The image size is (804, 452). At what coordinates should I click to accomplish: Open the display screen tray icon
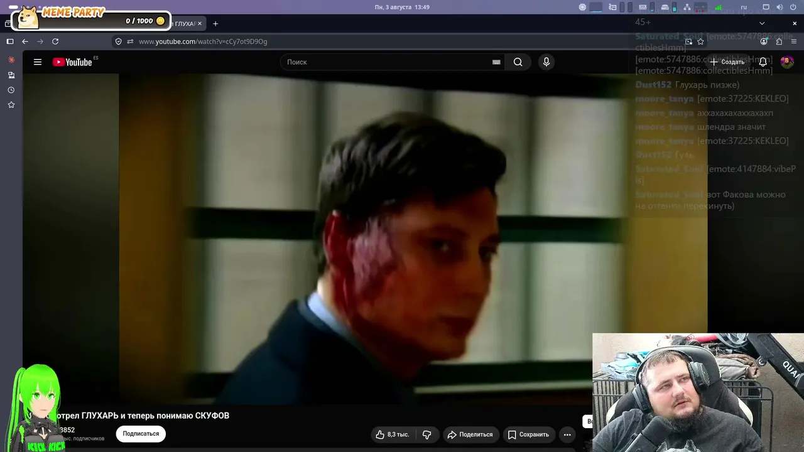[766, 8]
